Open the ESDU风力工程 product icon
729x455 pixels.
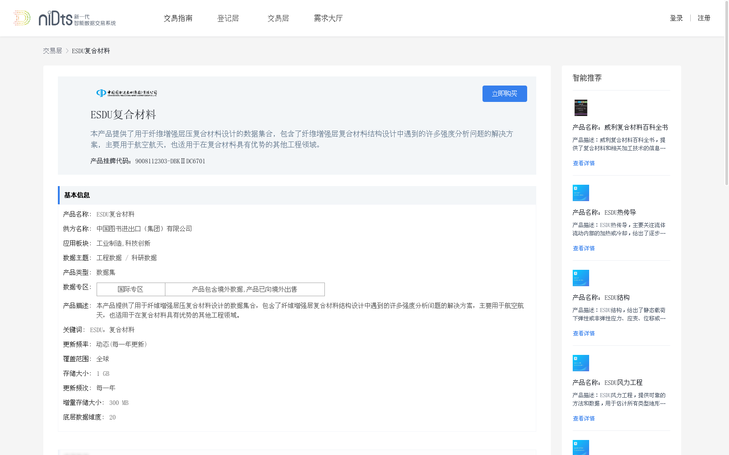point(581,363)
